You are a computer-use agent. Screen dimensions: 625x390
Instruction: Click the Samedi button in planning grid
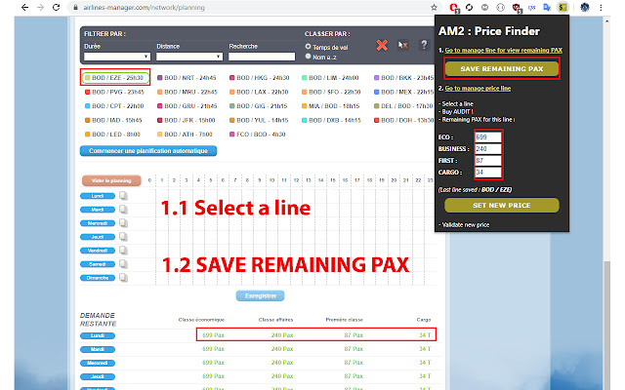tap(98, 264)
